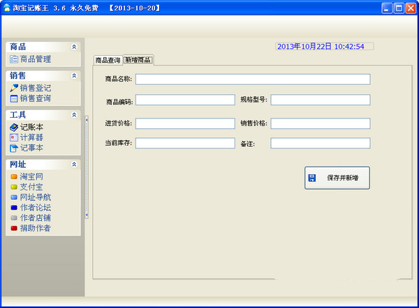
Task: Click the date time display 2013年10月22日
Action: (x=325, y=47)
